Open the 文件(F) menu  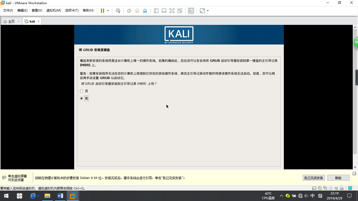tap(8, 10)
